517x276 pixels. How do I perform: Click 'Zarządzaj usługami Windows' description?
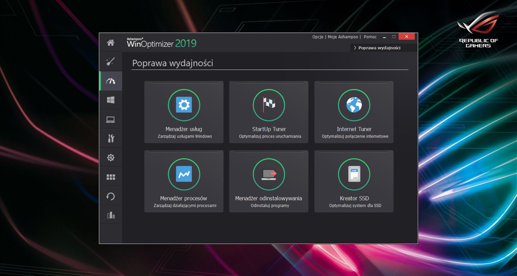pos(185,136)
